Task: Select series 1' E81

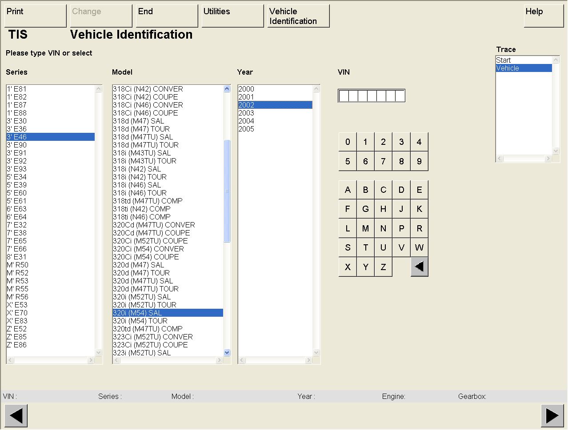Action: click(51, 89)
